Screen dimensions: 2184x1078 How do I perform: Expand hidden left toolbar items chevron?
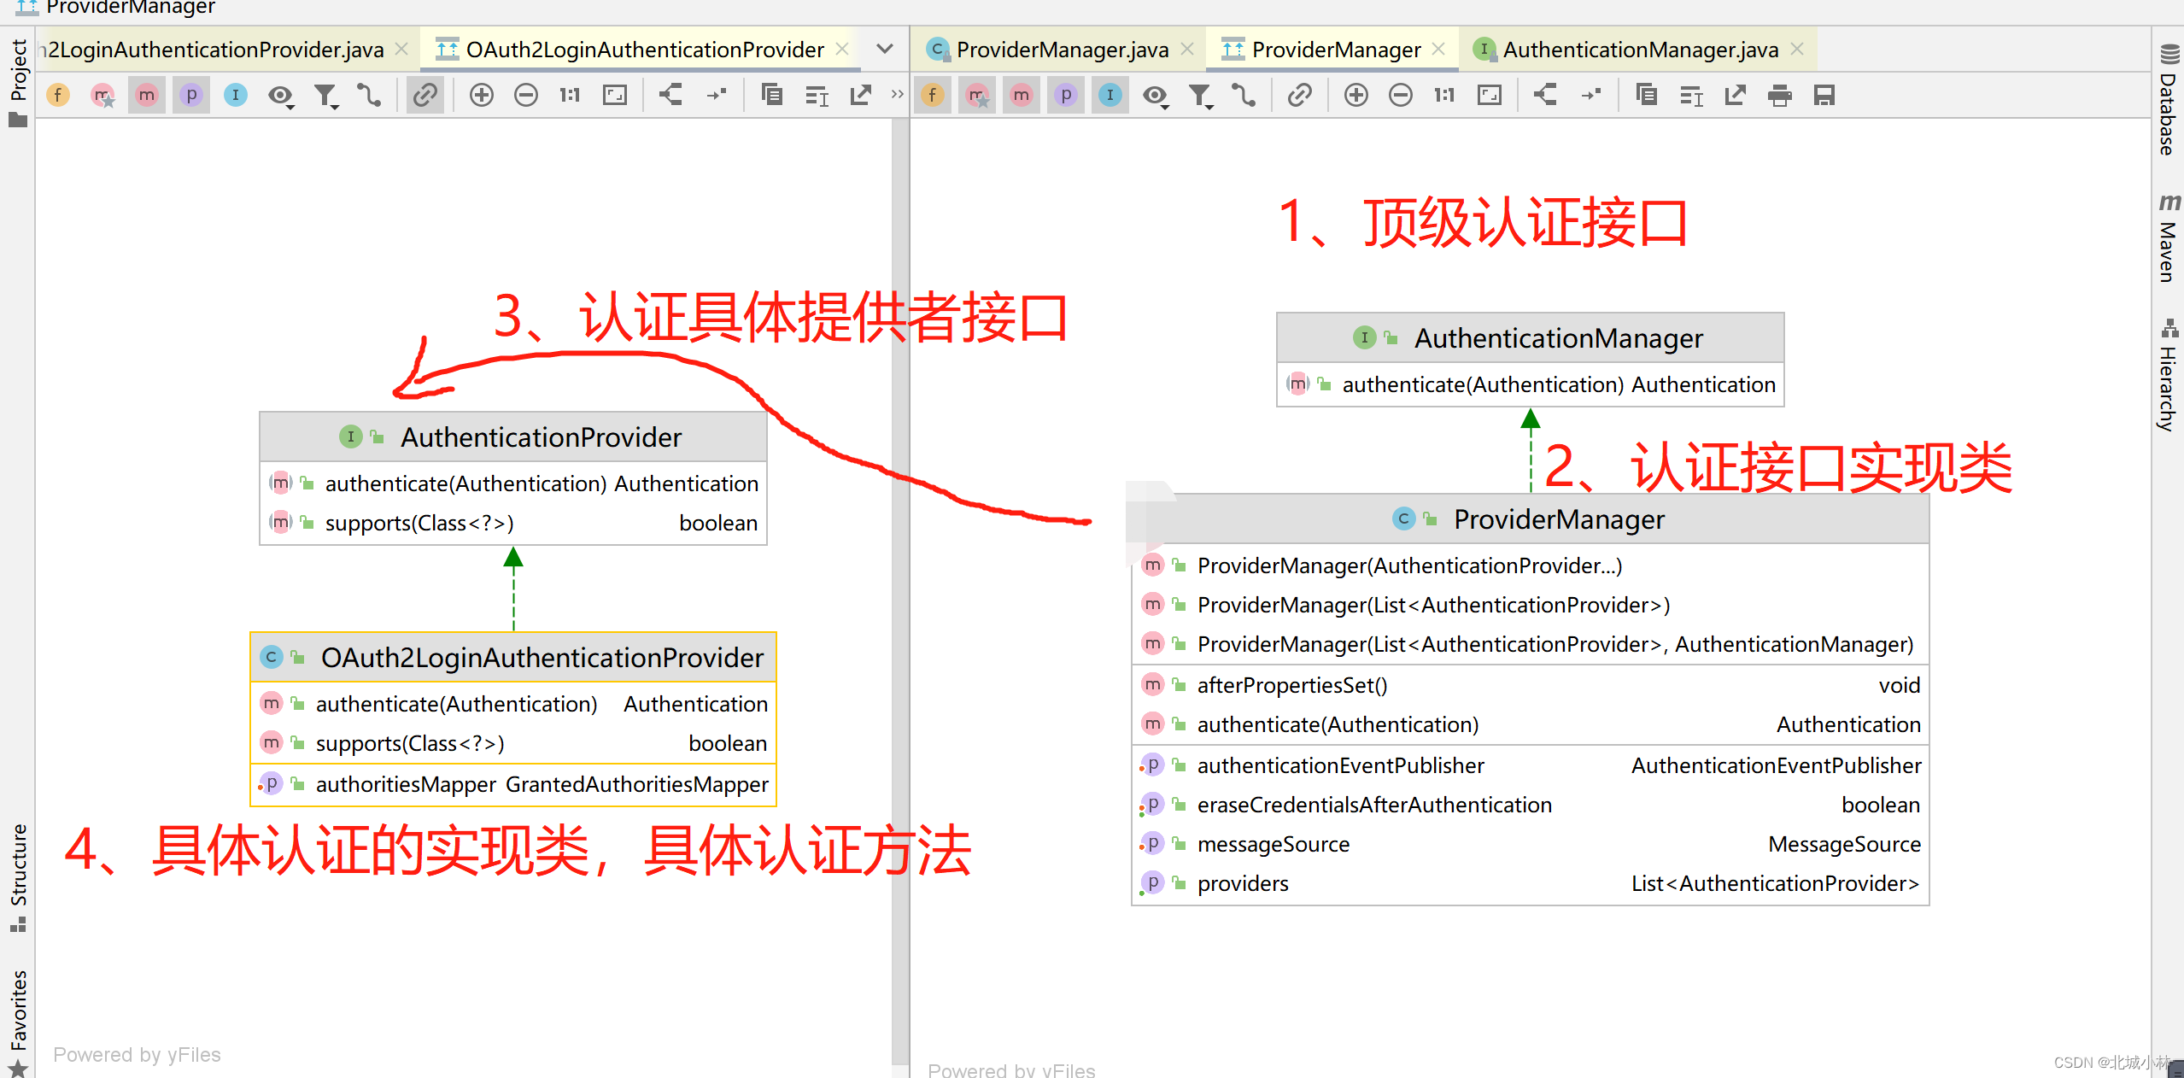click(897, 94)
